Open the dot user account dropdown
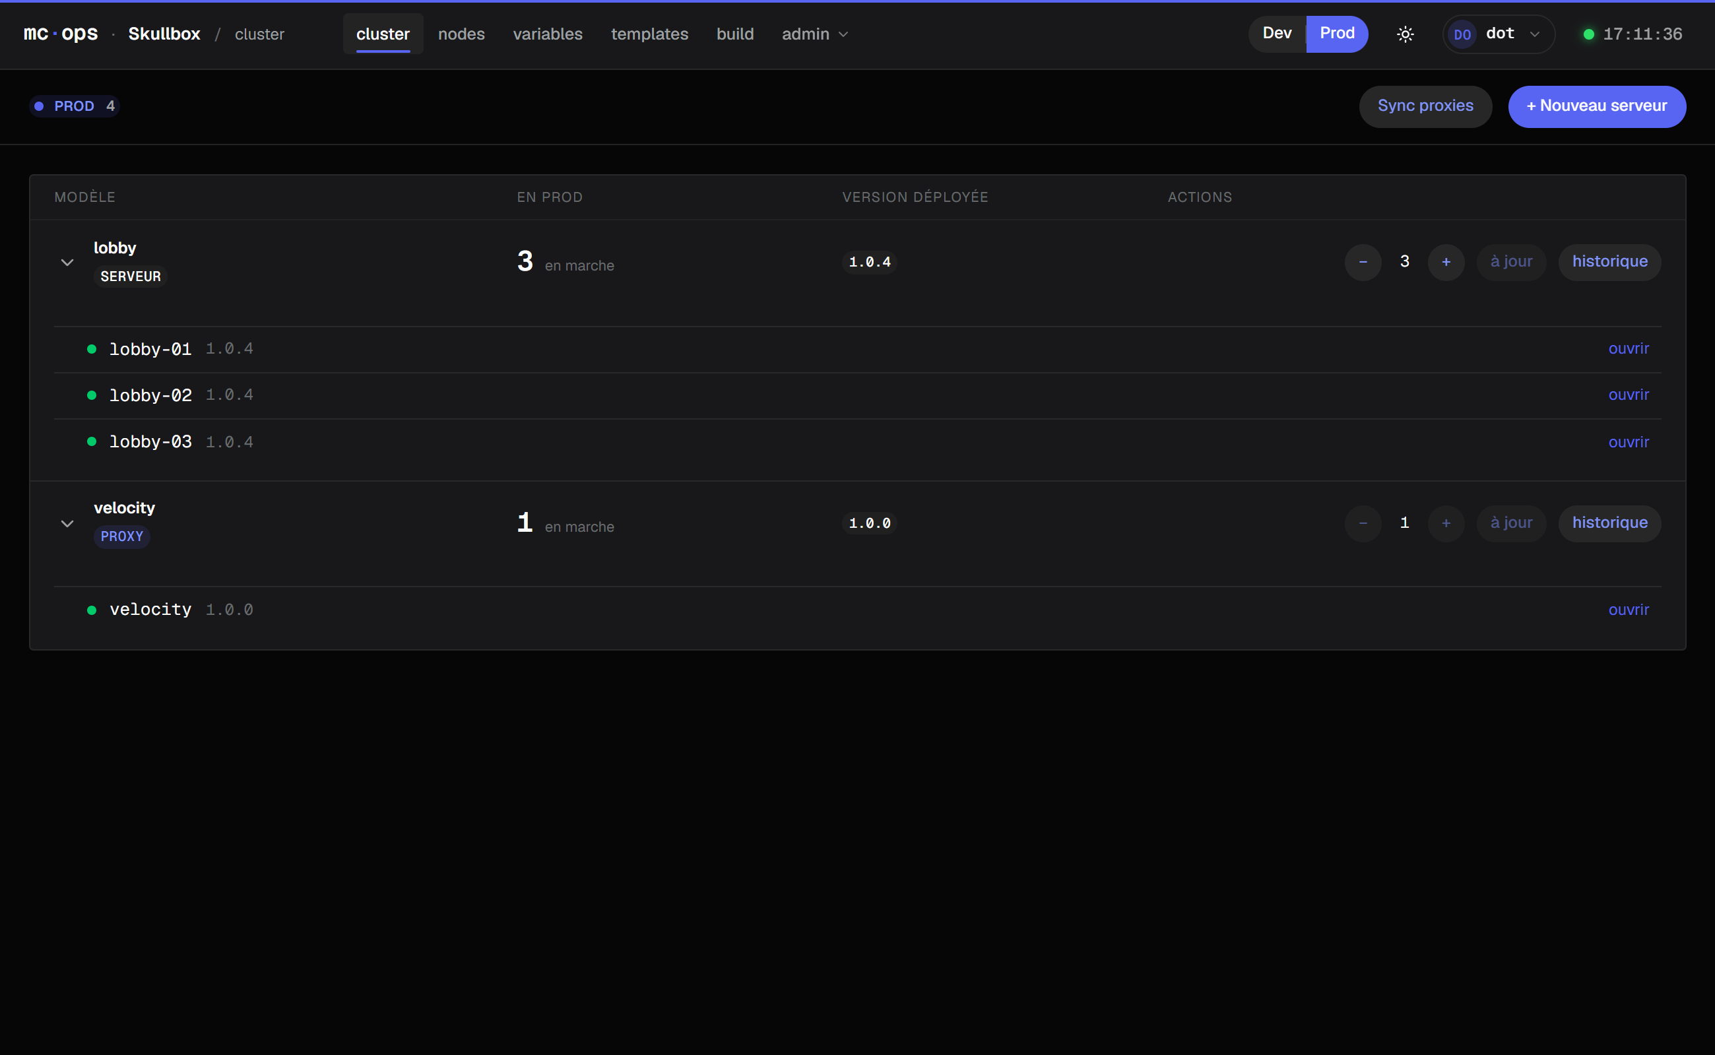Viewport: 1715px width, 1055px height. click(x=1499, y=34)
